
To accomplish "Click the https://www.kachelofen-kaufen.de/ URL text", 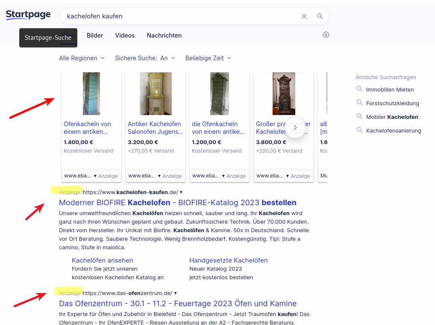I will (x=130, y=192).
